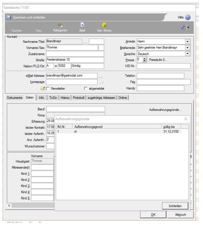The width and height of the screenshot is (203, 226).
Task: Click the UID-Nr. input field
Action: tap(163, 66)
